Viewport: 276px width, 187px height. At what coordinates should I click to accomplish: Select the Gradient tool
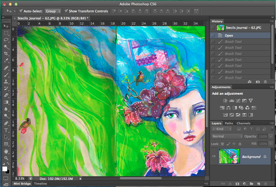tap(6, 102)
